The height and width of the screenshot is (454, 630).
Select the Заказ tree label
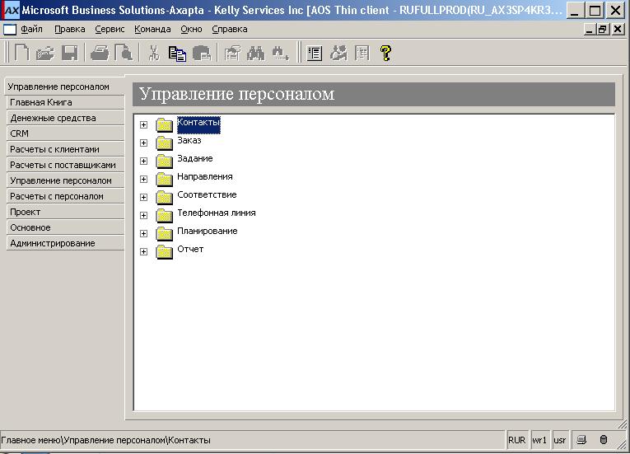point(189,140)
